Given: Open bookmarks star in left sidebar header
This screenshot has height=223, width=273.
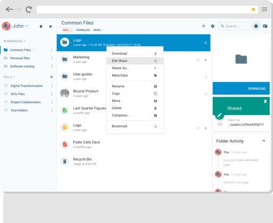Looking at the screenshot, I should [x=51, y=27].
